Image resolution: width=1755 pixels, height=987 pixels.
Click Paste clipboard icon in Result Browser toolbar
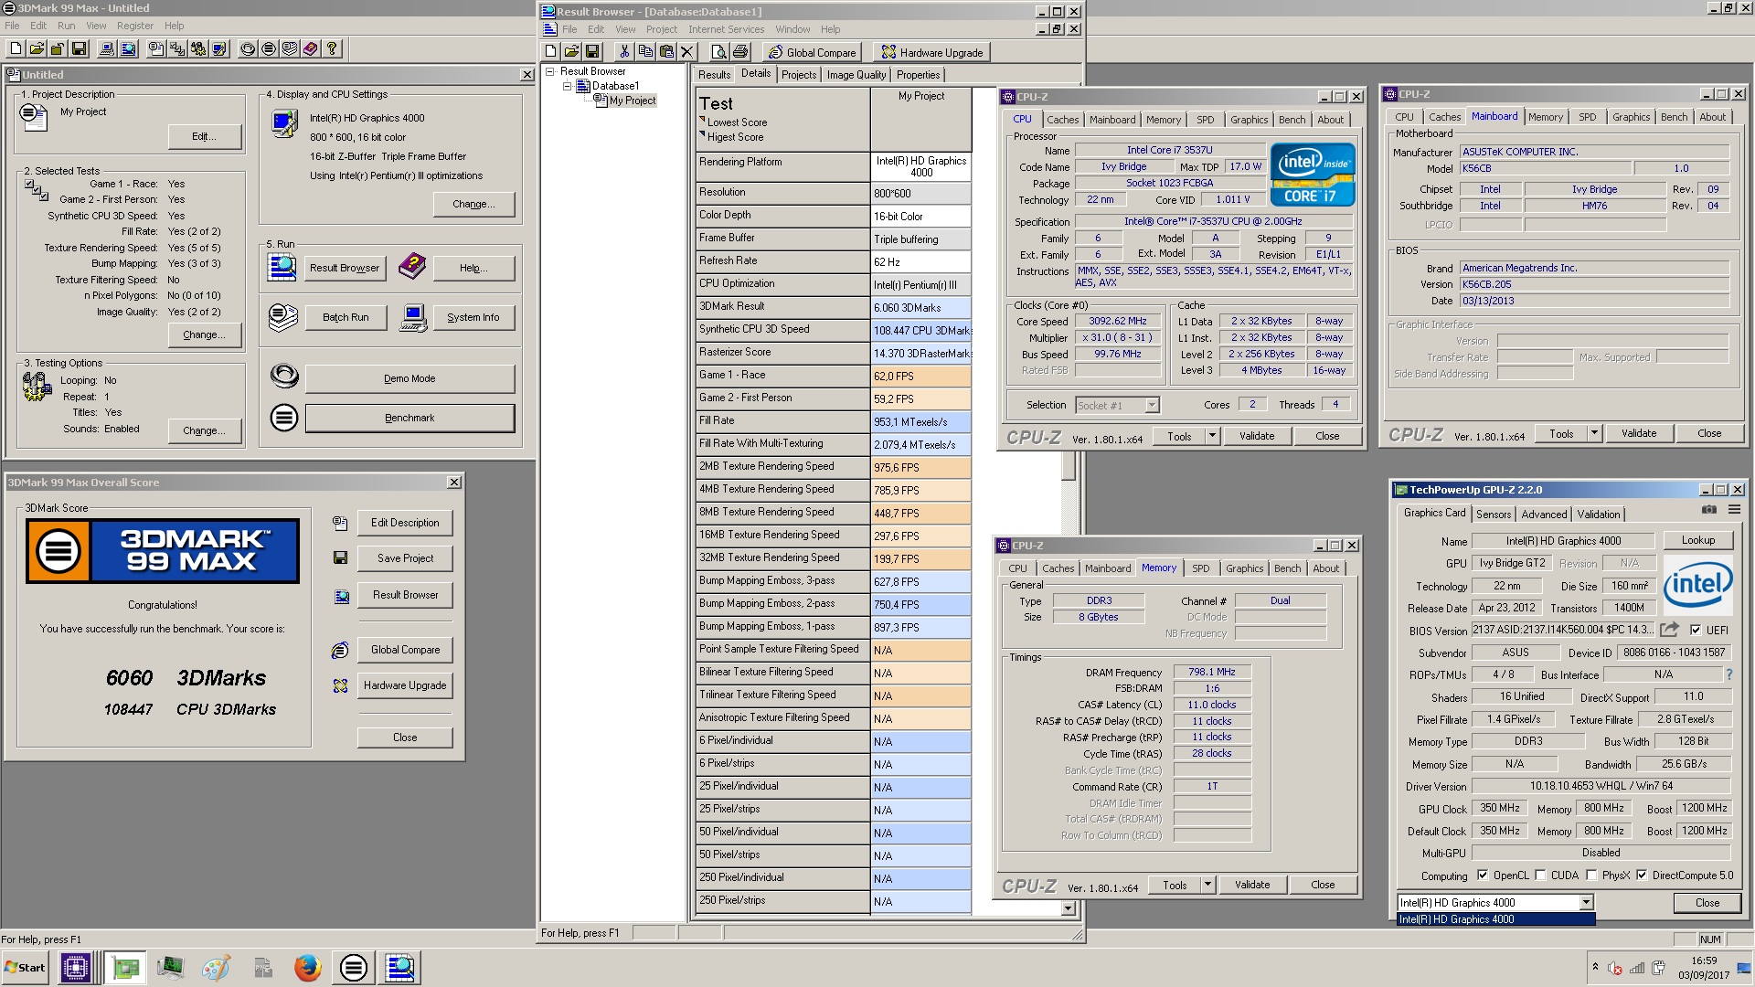click(666, 52)
